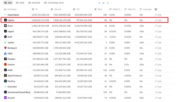Click the edgeX exchange logo
This screenshot has height=102, width=188.
click(6, 31)
